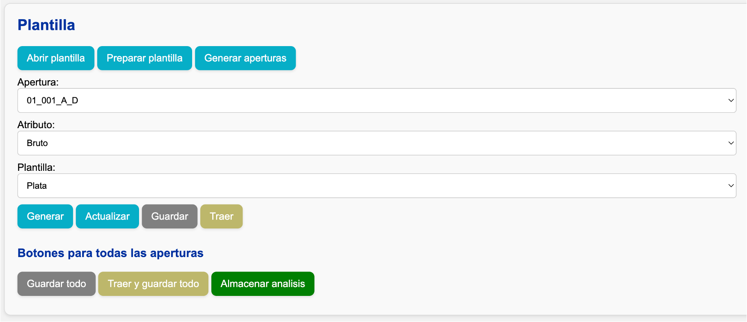This screenshot has height=322, width=747.
Task: Click the Apertura field label
Action: (x=38, y=82)
